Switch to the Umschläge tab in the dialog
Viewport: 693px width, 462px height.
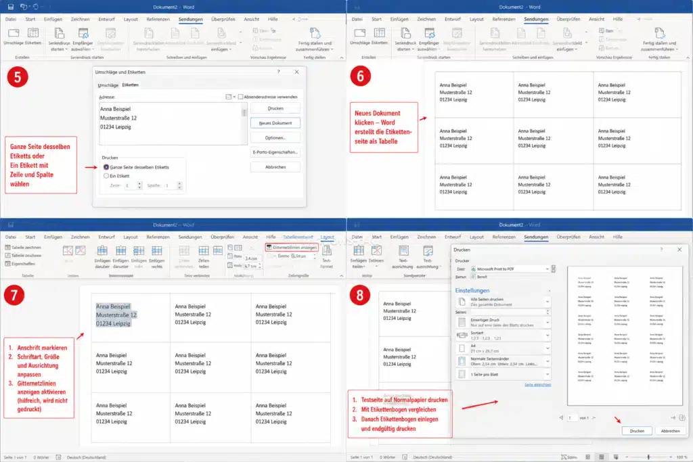click(x=108, y=85)
